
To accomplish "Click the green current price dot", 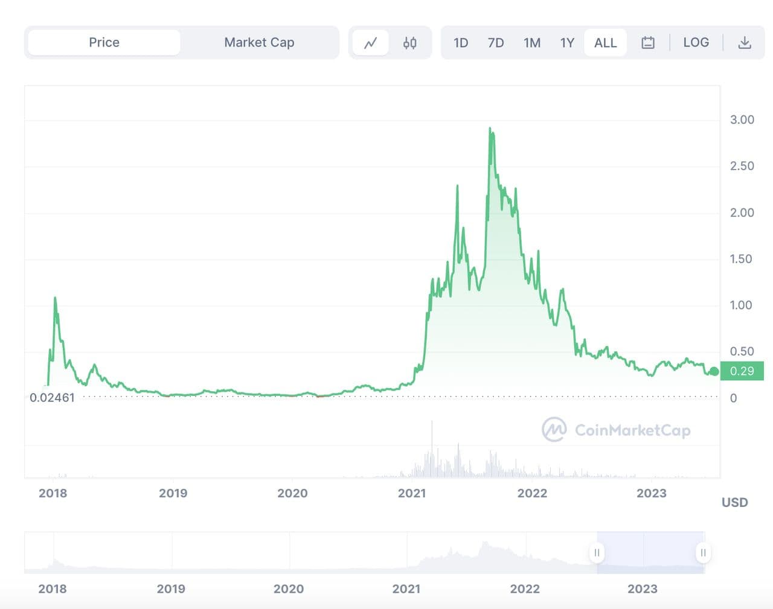I will pyautogui.click(x=714, y=371).
